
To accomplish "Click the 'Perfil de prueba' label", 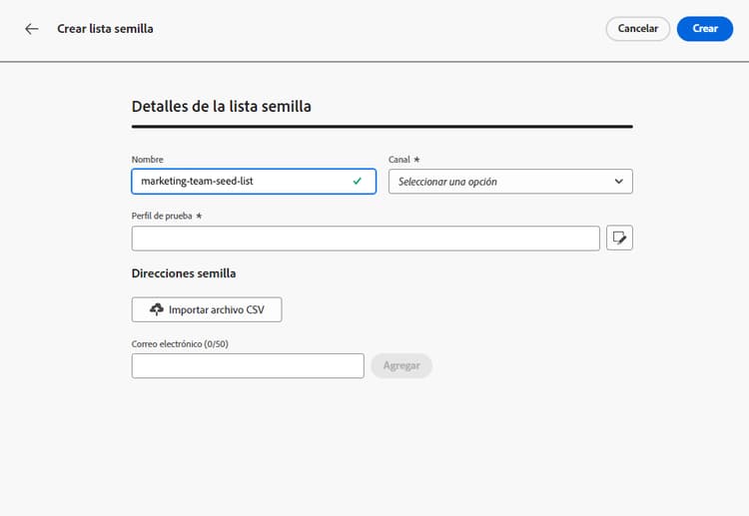I will click(163, 216).
